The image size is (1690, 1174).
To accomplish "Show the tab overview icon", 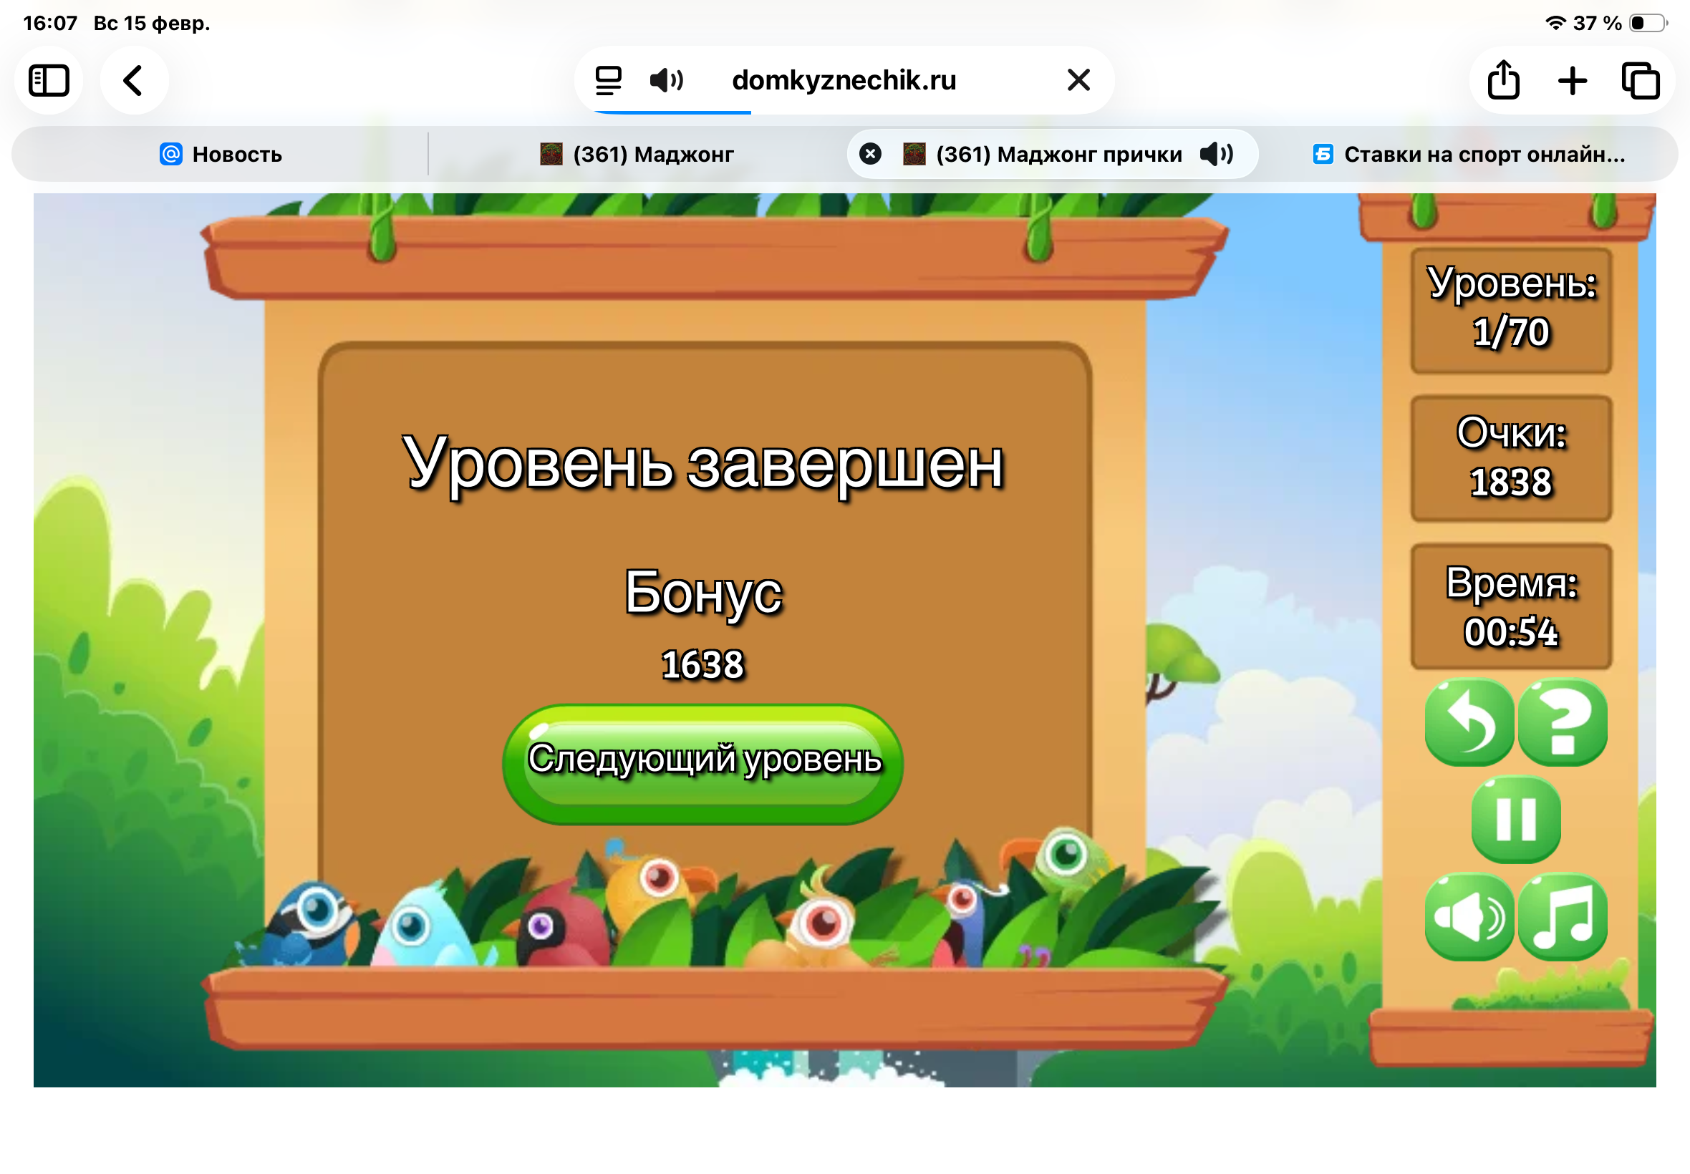I will pyautogui.click(x=1640, y=80).
